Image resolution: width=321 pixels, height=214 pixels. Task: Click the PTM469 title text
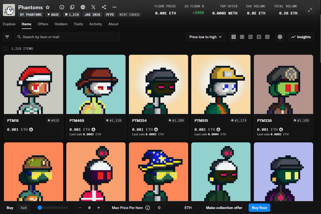coord(77,121)
